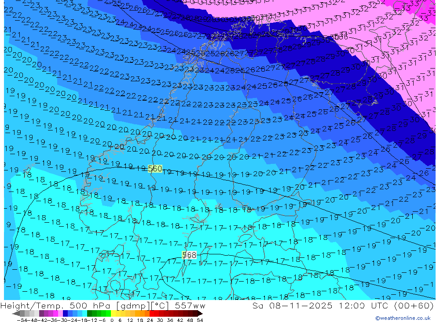Click the '12:00 UTC (00+60)' forecast time text
The image size is (440, 322).
point(386,305)
